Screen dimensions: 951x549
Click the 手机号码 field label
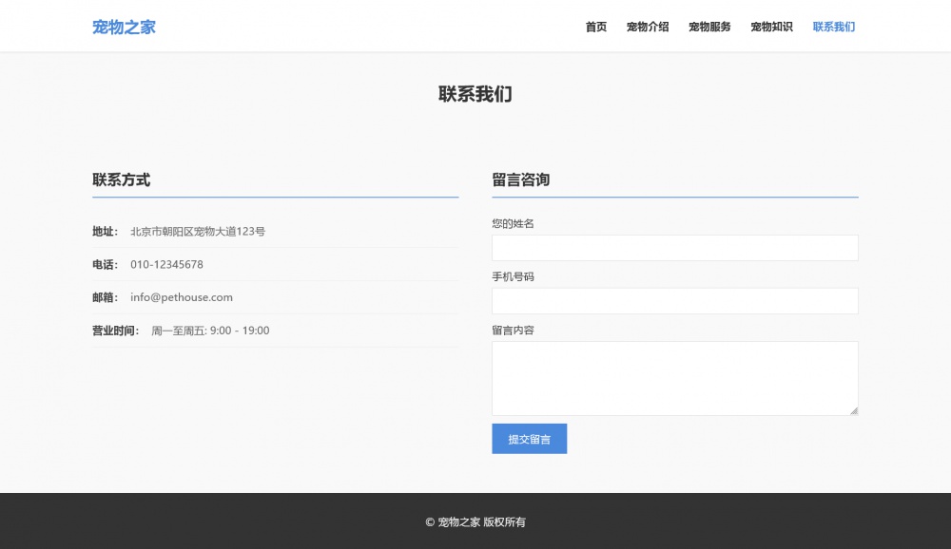(x=513, y=277)
